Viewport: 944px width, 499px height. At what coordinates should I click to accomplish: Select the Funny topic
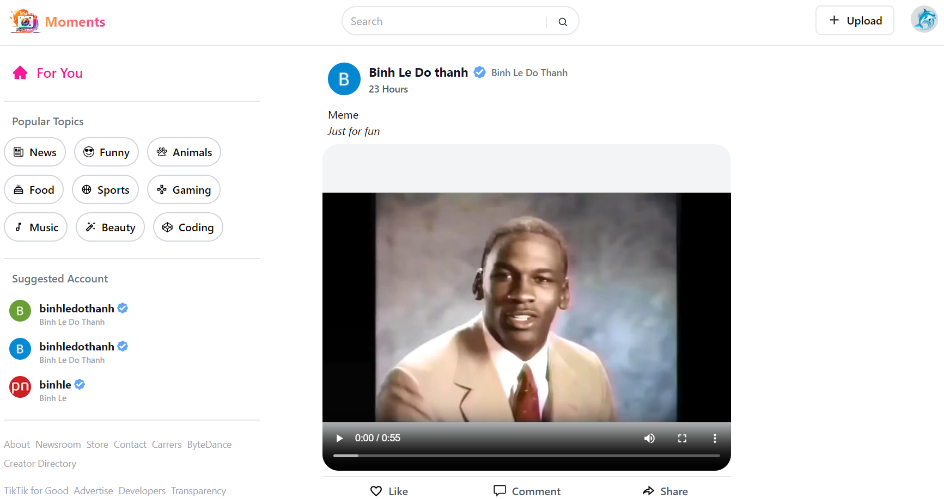click(x=106, y=152)
